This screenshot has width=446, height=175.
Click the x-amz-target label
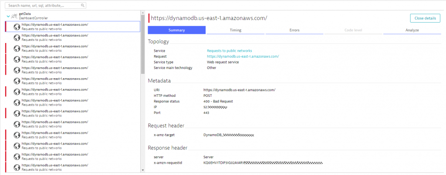tap(164, 135)
